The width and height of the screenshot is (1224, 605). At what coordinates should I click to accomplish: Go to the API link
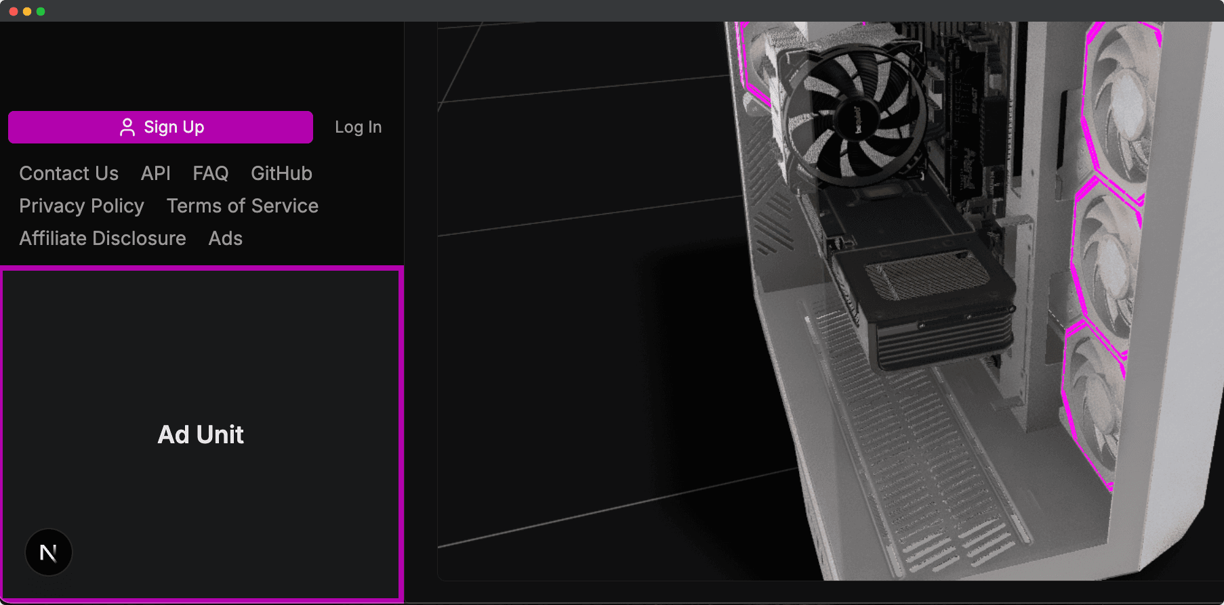point(155,173)
